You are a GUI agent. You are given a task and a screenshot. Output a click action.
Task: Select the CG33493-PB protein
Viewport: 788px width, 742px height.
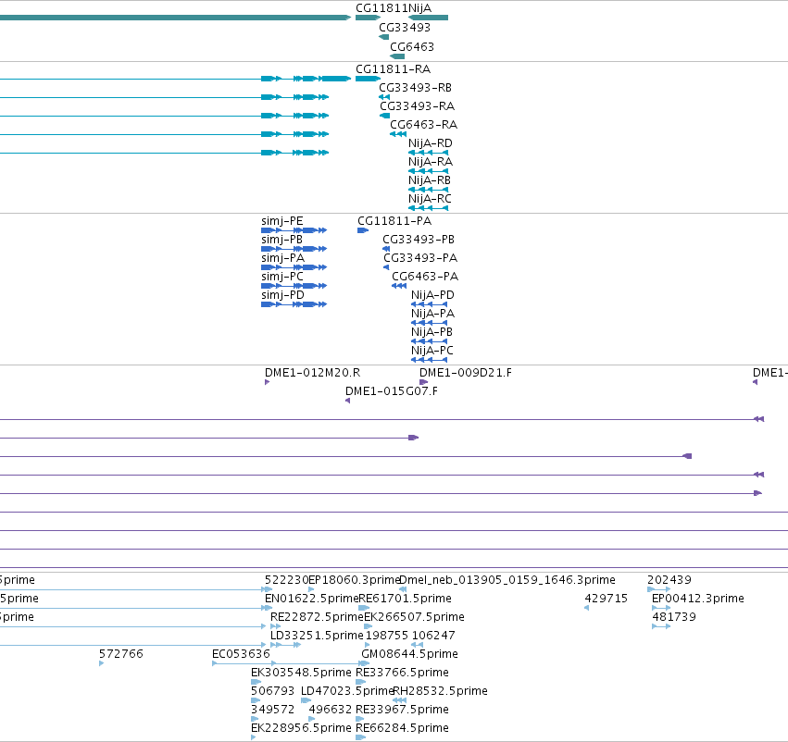386,249
